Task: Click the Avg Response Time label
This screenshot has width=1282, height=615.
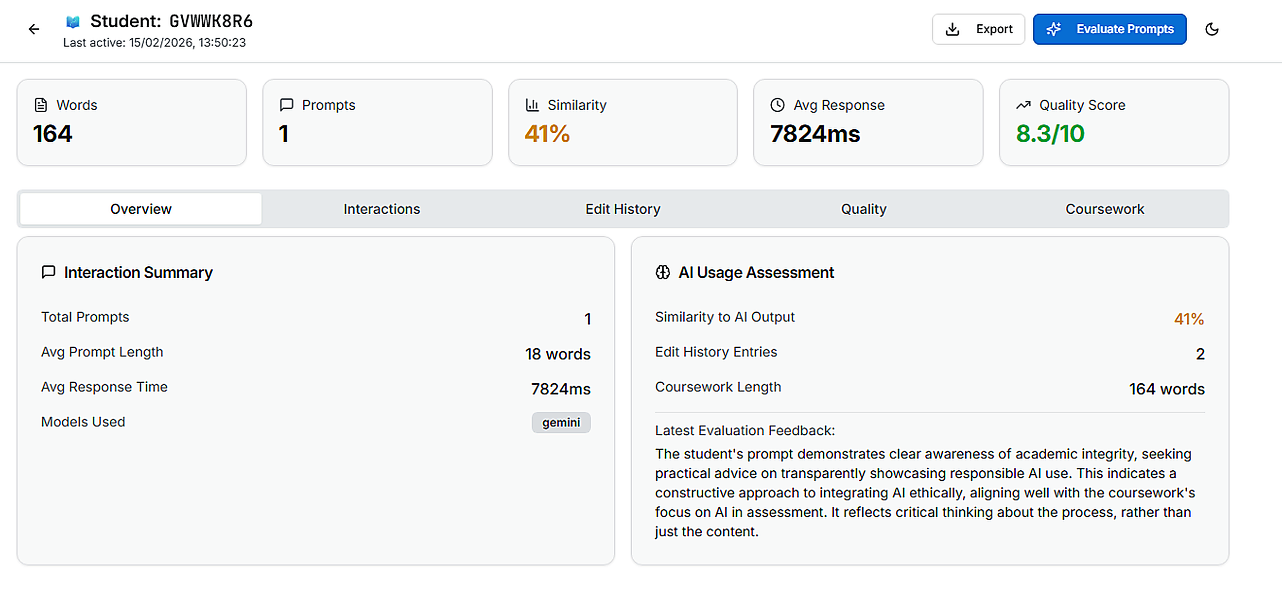Action: 104,387
